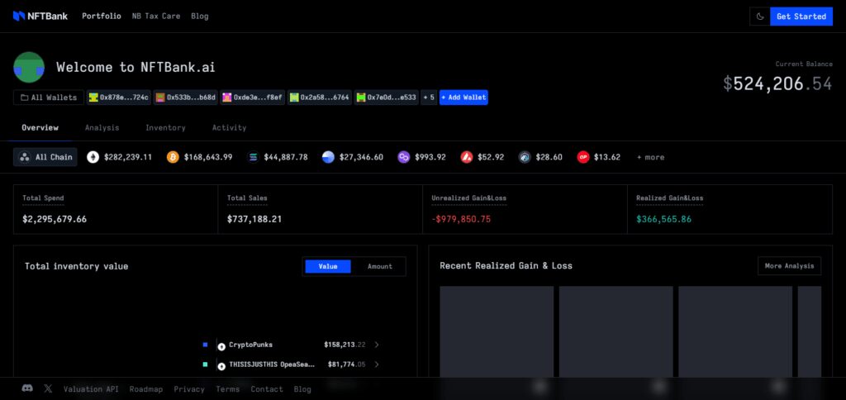Switch to the Overview tab
The width and height of the screenshot is (846, 400).
coord(40,128)
